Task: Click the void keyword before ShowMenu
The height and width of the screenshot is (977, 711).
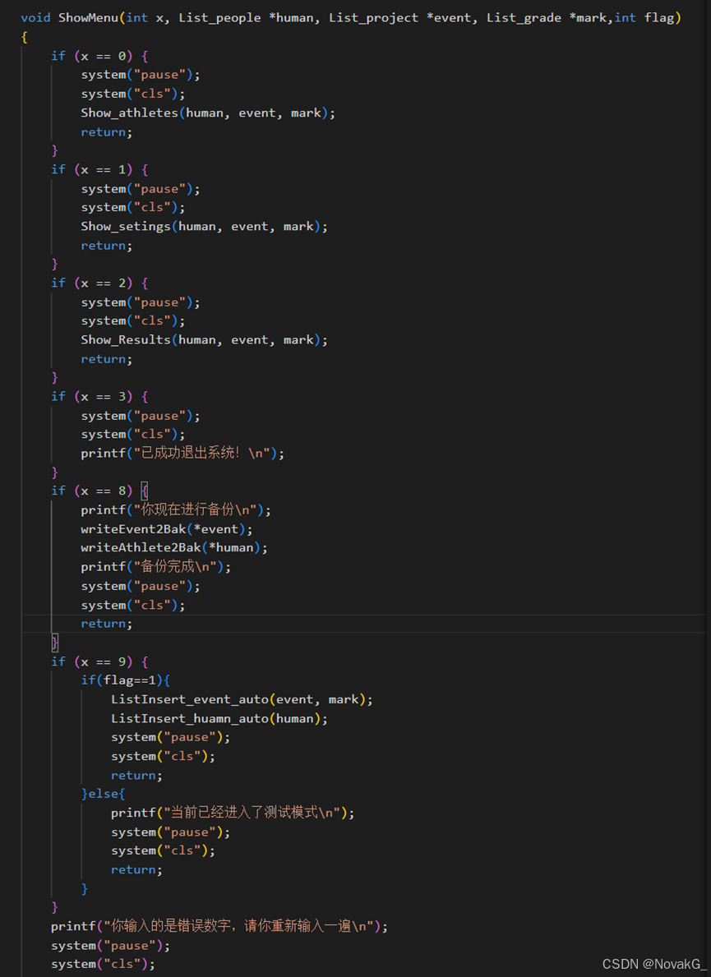Action: pos(35,17)
